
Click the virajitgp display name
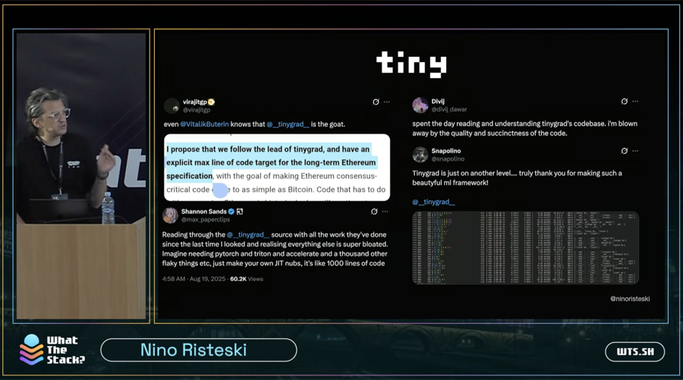[x=195, y=102]
